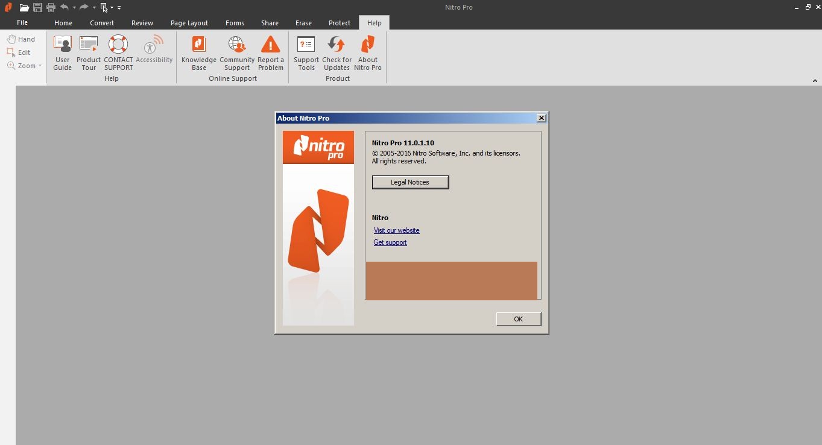Click the About Nitro Pro dialog title bar
The image size is (822, 445).
(x=411, y=118)
